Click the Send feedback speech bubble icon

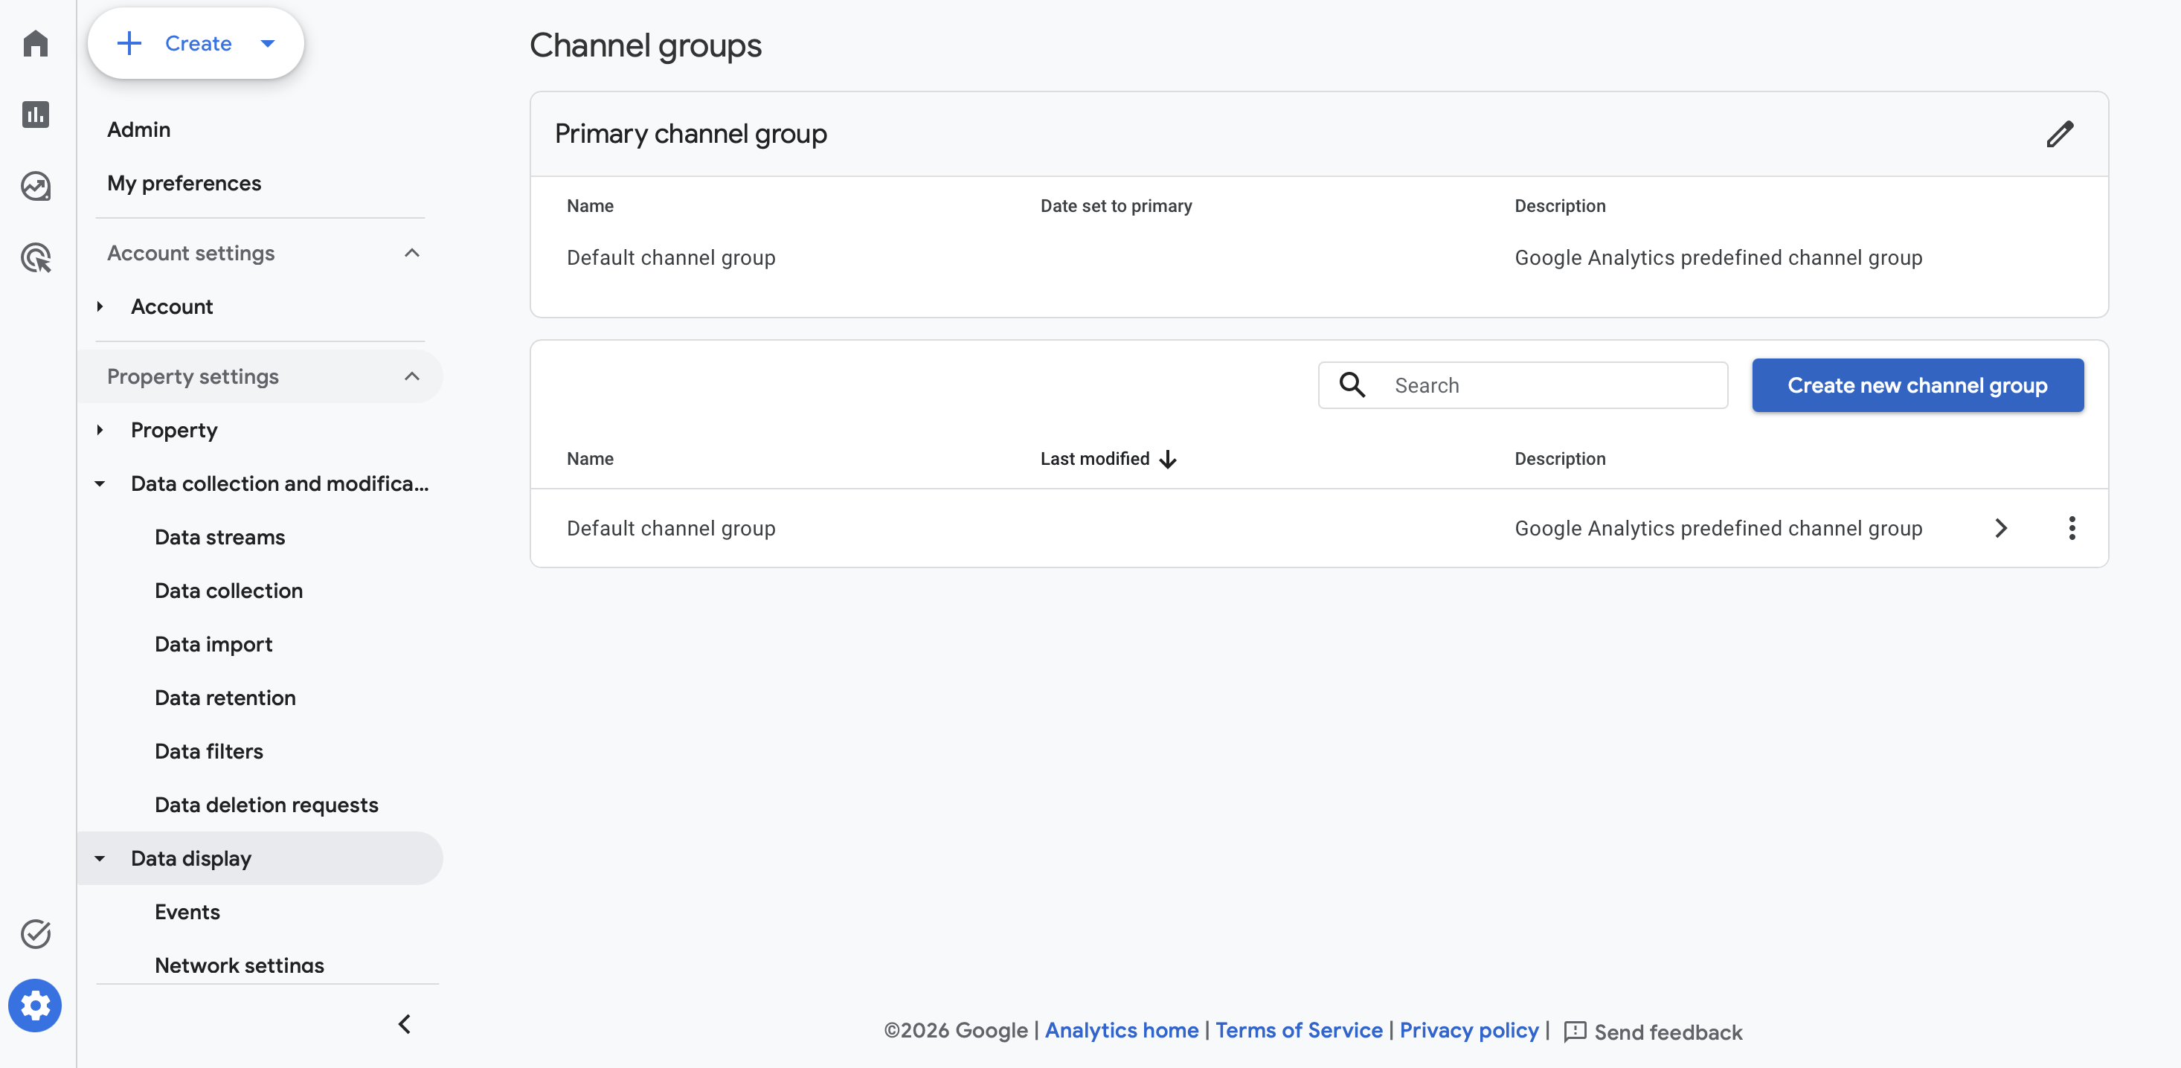click(x=1575, y=1032)
